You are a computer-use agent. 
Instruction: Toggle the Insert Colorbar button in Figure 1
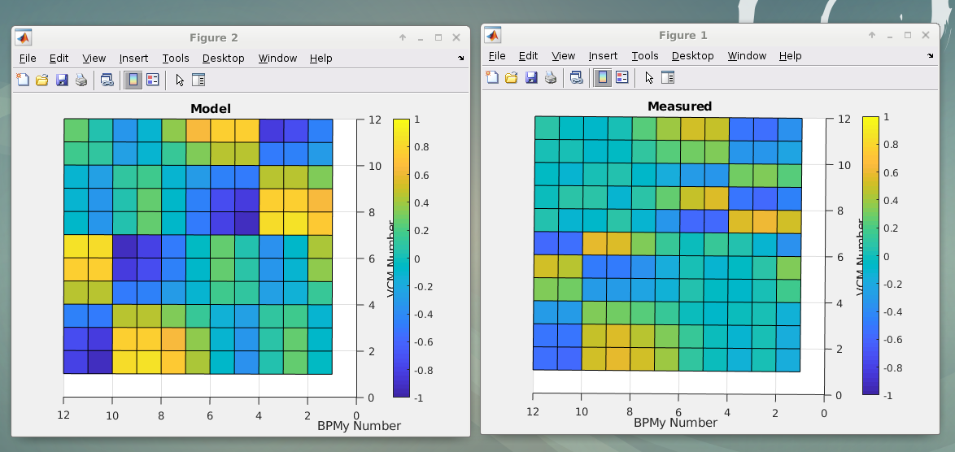pos(602,77)
